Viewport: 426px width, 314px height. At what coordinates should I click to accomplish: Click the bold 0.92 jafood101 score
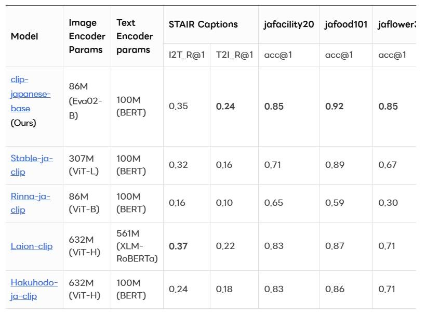click(334, 107)
